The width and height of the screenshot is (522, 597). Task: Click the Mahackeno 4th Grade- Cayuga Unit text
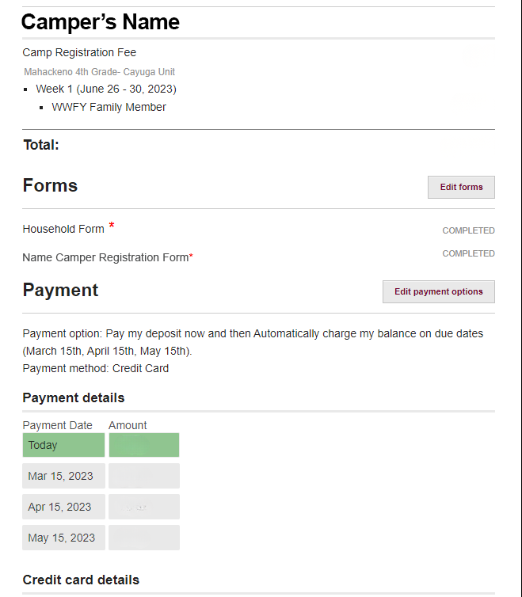[99, 72]
